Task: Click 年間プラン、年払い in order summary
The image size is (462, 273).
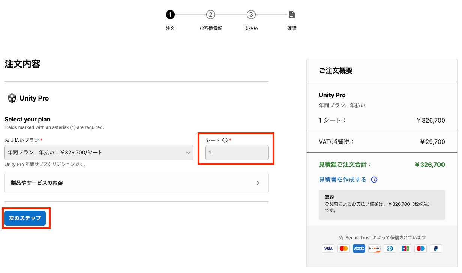Action: point(342,105)
